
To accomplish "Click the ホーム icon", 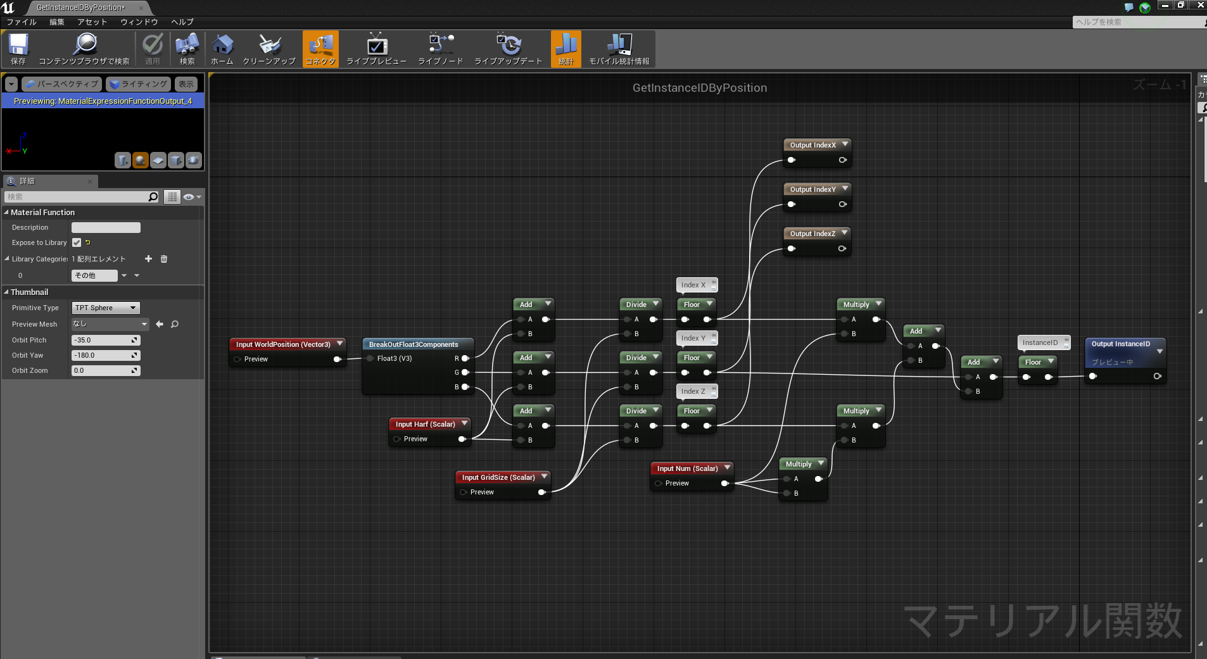I will click(221, 49).
